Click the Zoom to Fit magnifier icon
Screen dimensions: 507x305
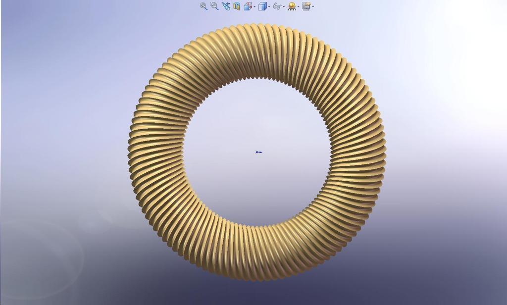click(x=203, y=6)
